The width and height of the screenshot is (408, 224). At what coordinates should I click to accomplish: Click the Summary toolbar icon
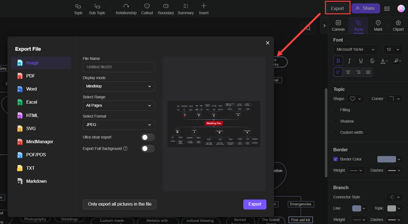point(185,6)
